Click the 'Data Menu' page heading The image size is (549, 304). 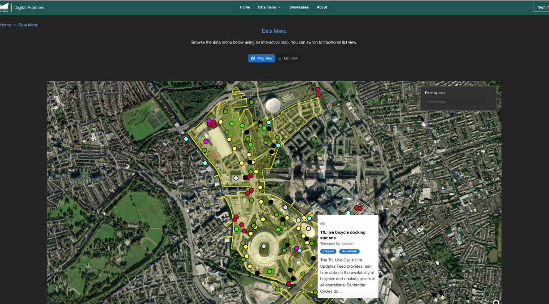click(x=274, y=31)
